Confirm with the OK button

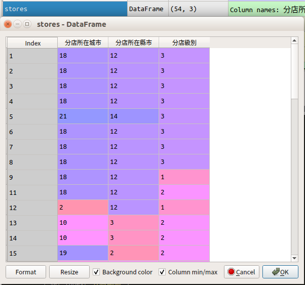tap(280, 272)
